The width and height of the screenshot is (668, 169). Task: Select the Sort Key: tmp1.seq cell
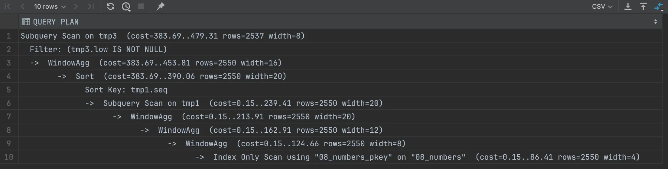point(126,90)
